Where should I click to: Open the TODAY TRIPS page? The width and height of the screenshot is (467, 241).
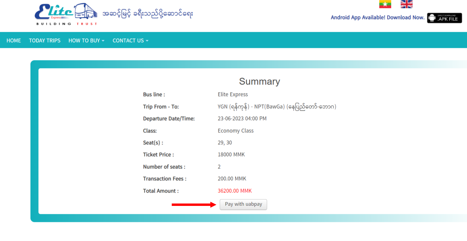(45, 40)
